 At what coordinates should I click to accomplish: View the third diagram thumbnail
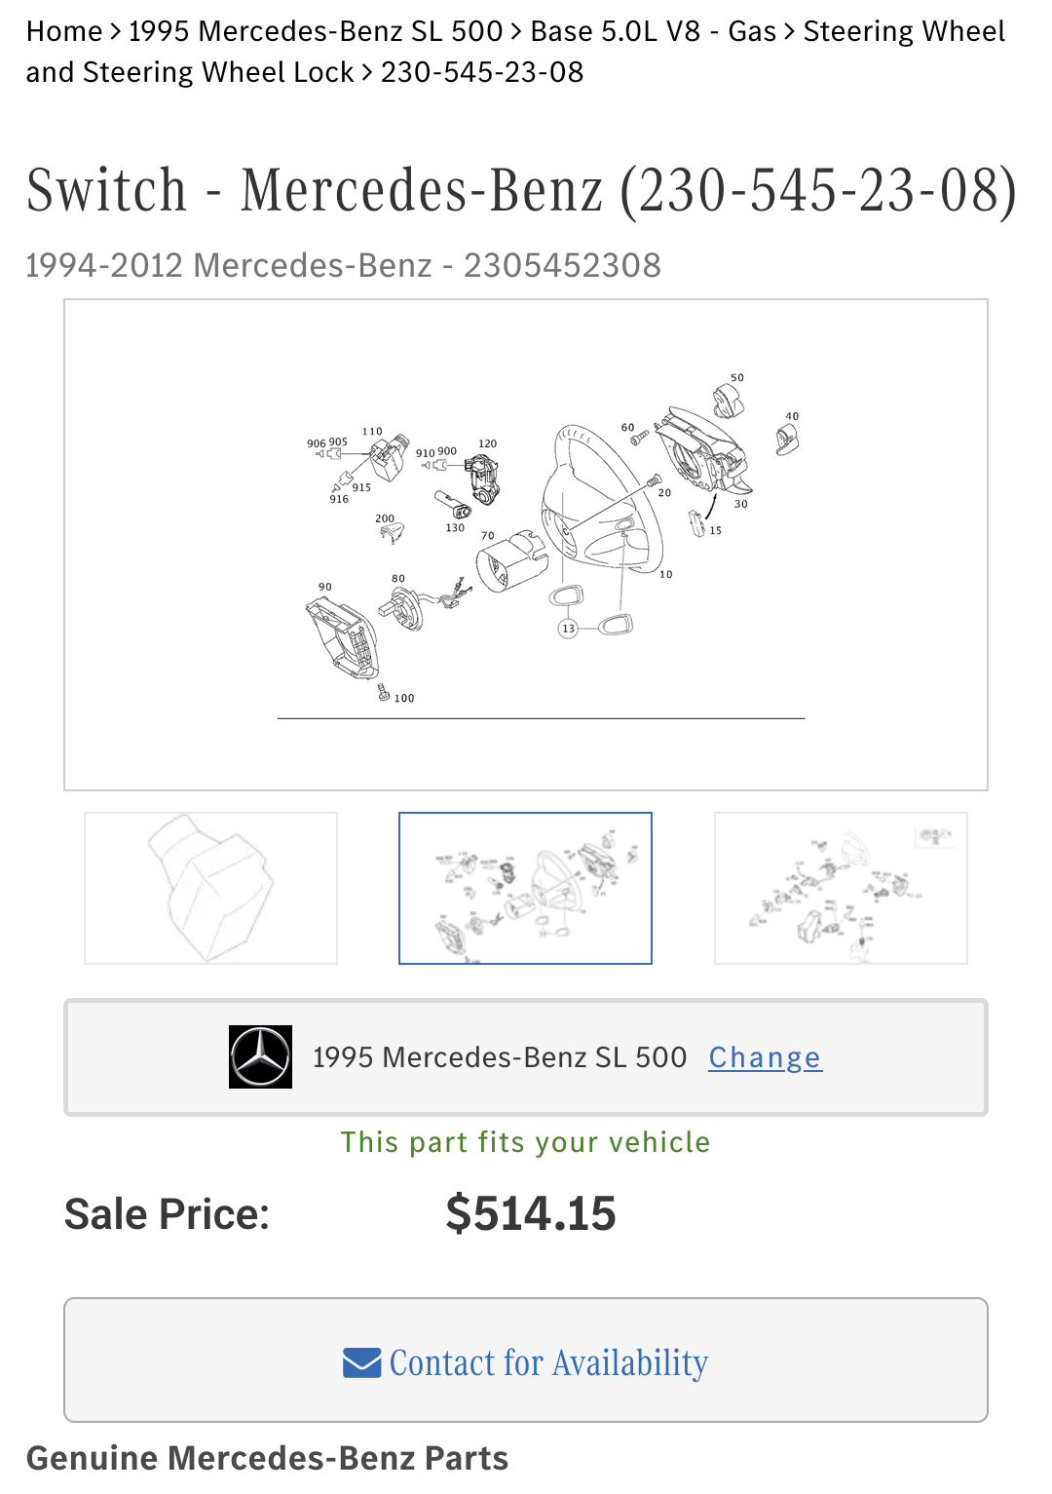[841, 888]
